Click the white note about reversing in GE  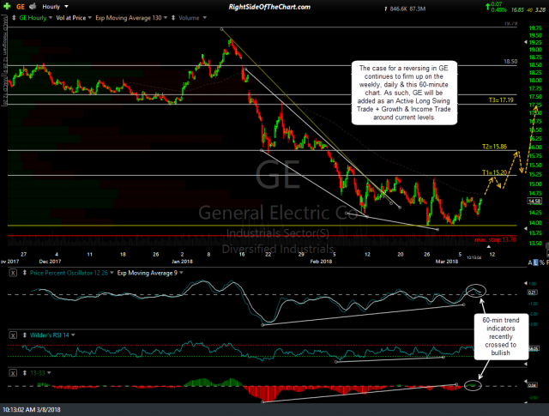coord(404,93)
